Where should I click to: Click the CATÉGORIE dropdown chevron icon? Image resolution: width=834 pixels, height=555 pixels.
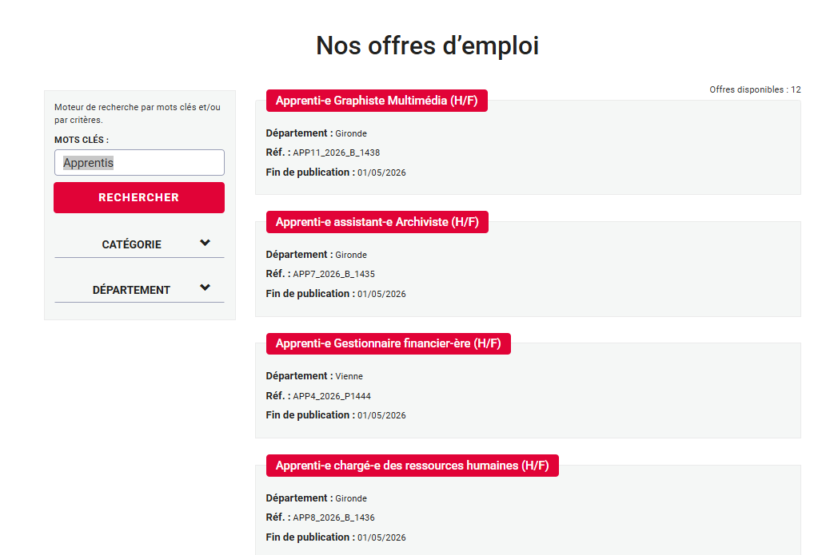pyautogui.click(x=206, y=243)
